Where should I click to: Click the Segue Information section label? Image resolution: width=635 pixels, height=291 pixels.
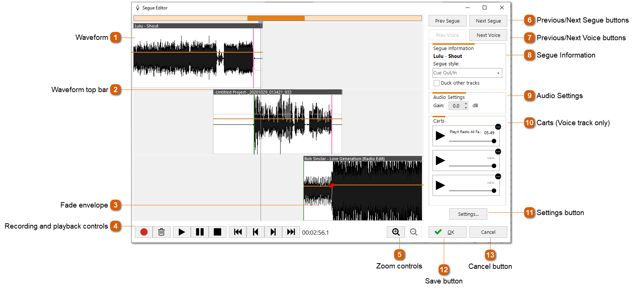point(453,48)
